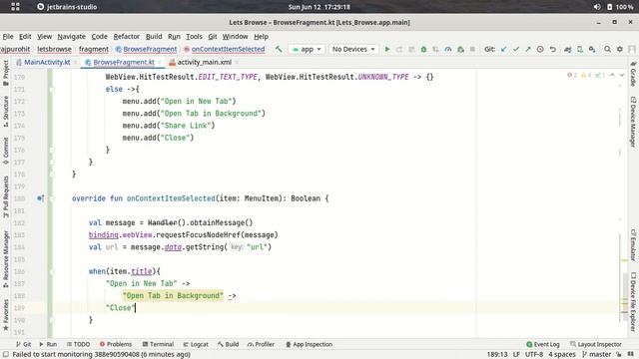Open Git history clock icon
The height and width of the screenshot is (359, 639).
point(540,49)
